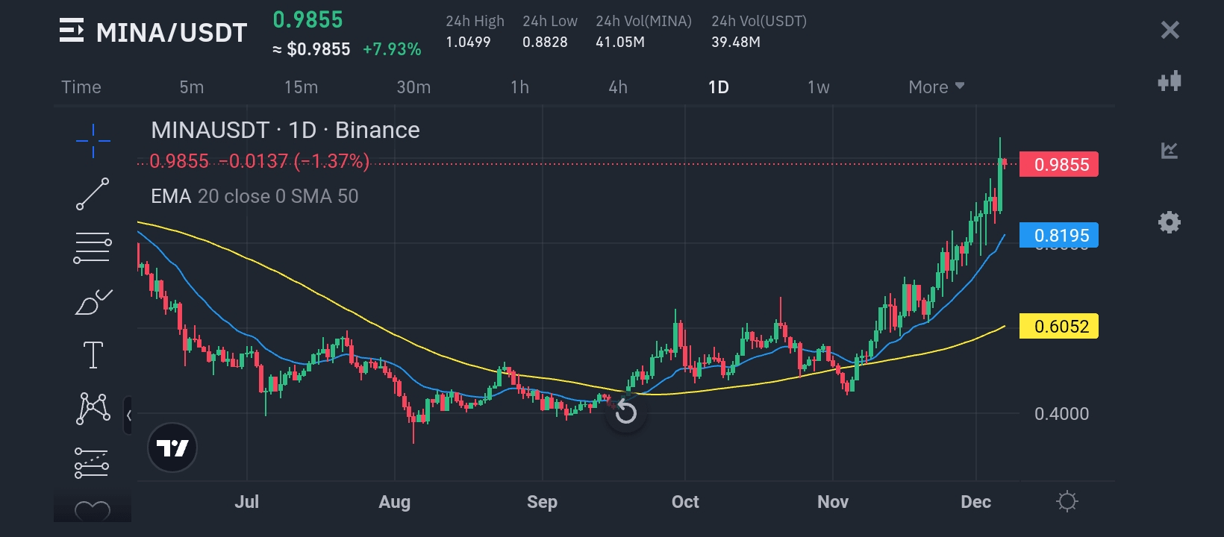Open the Fibonacci retracement tool

coord(93,248)
